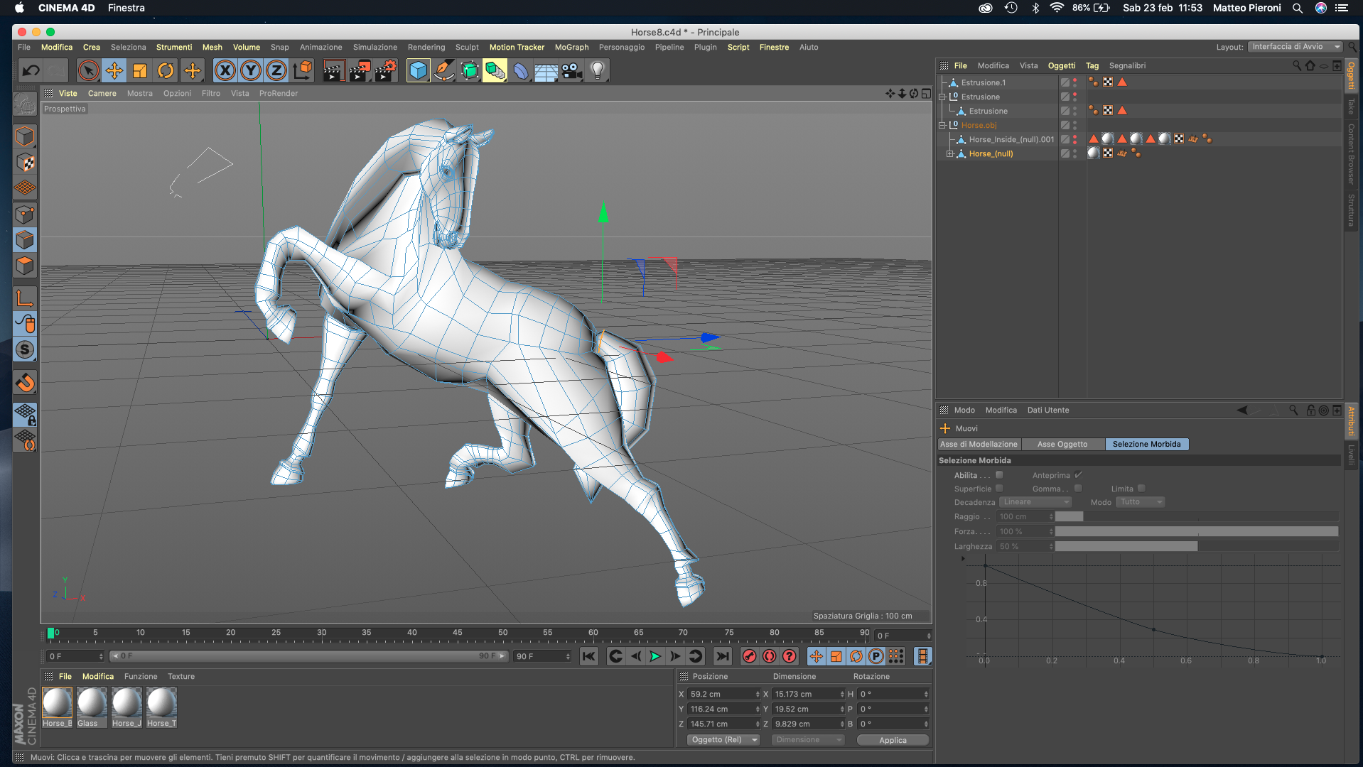The image size is (1363, 767).
Task: Select the Asse Oggetto tab
Action: (1062, 444)
